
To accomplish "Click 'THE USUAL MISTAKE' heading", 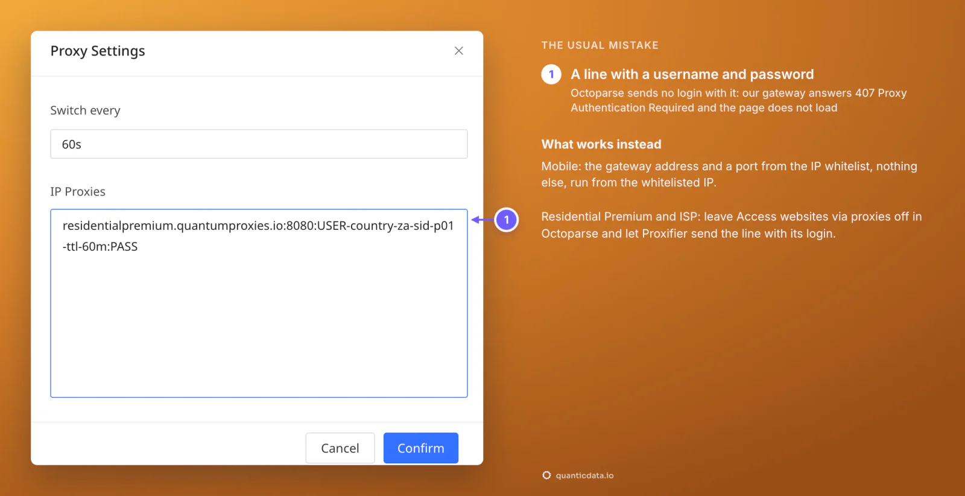I will click(600, 45).
